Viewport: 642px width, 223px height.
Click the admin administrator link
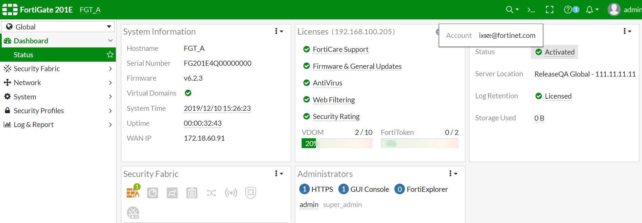point(309,205)
